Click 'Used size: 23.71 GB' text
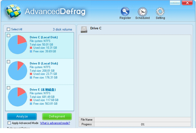Screen dimensions: 196x133 (x=45, y=74)
